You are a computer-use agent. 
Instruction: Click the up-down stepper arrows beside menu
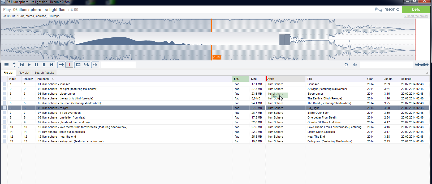[14, 65]
